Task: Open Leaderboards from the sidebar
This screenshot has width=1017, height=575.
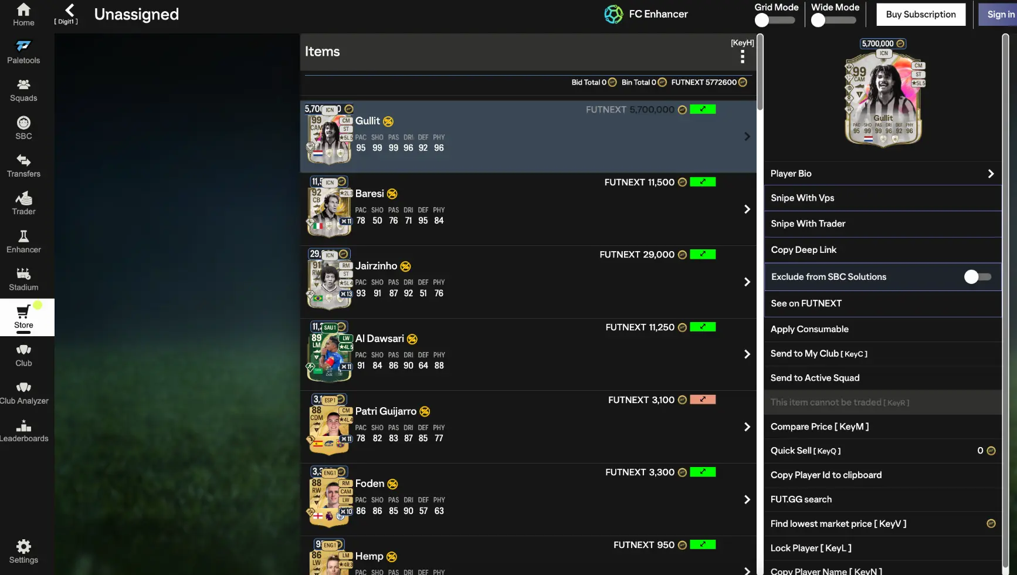Action: (23, 425)
